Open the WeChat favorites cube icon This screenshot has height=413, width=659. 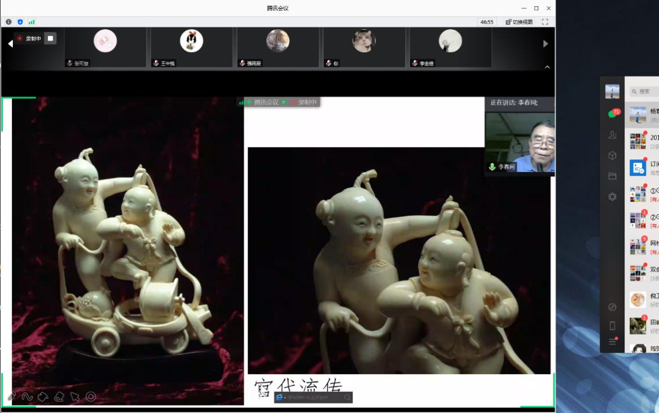612,156
